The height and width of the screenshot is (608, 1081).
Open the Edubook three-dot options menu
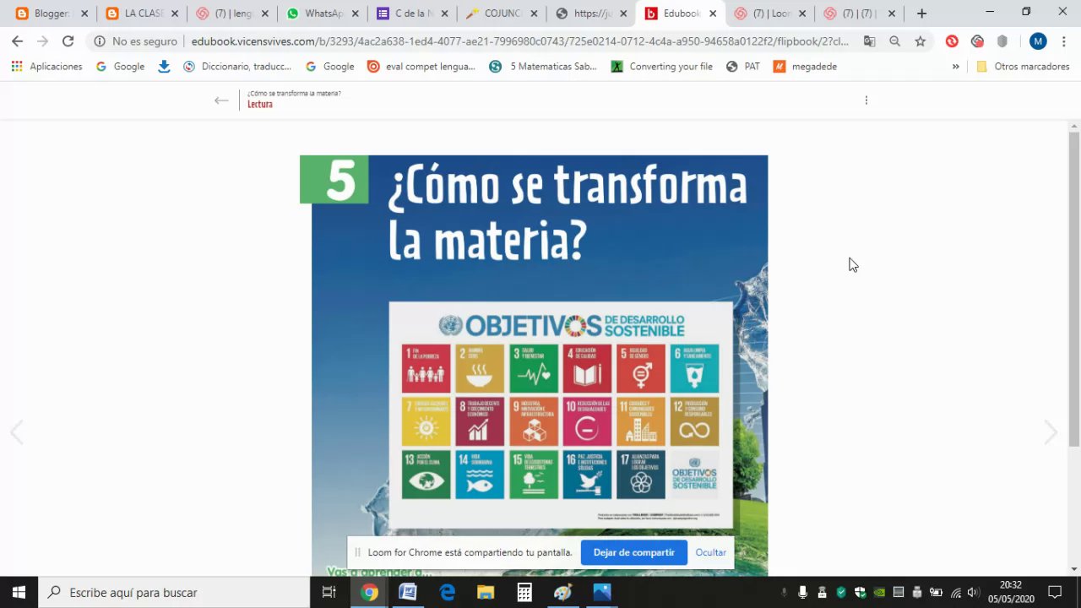[866, 100]
